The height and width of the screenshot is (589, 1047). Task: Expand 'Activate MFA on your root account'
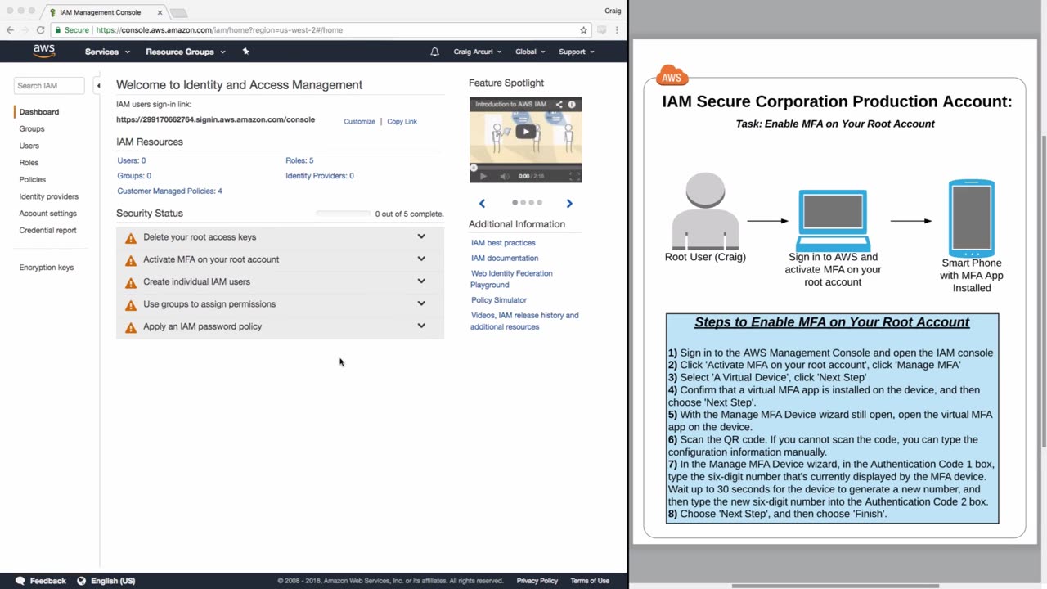pos(421,259)
